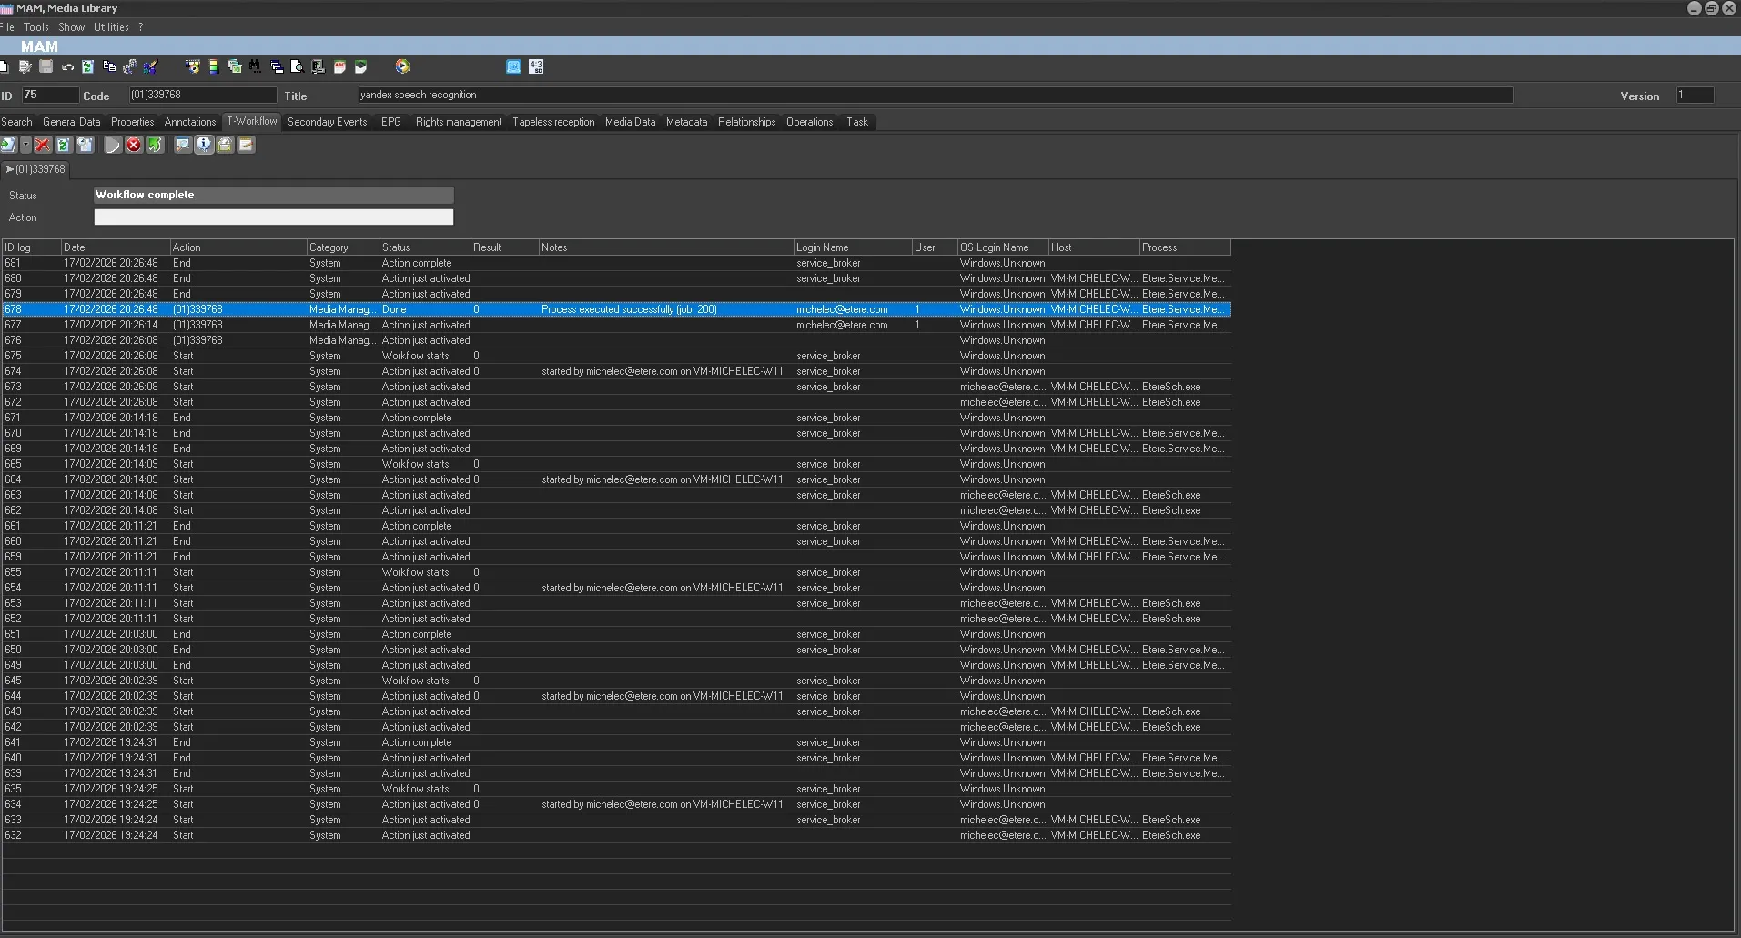Click the media player icon in toolbar
Screen dimensions: 1741x938
pos(403,66)
